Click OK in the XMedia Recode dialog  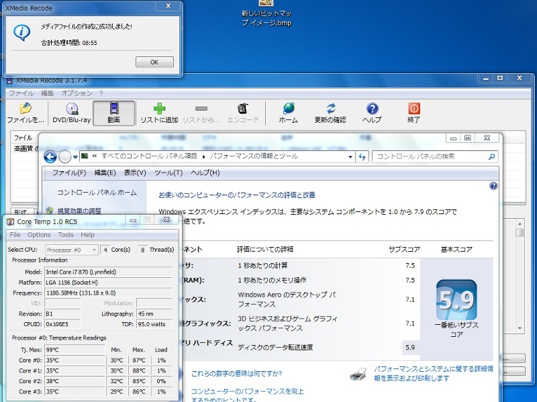[154, 62]
